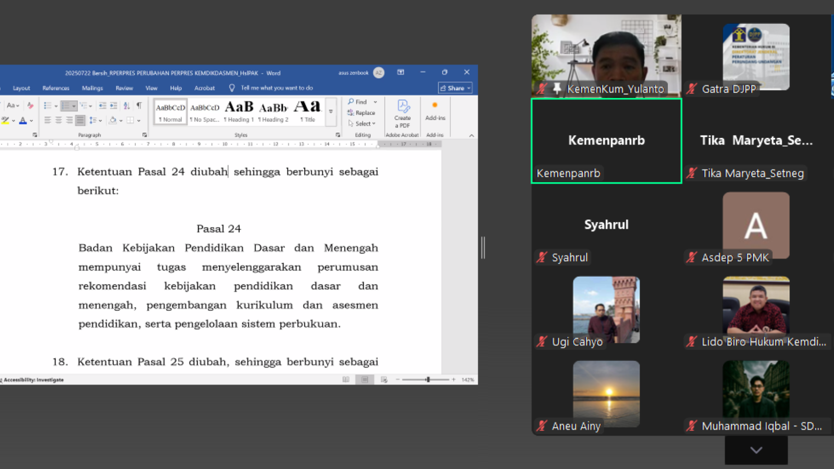Apply the Title style

tap(308, 112)
